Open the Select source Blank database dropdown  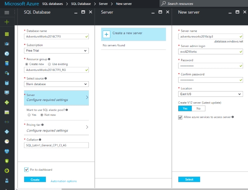tap(56, 84)
